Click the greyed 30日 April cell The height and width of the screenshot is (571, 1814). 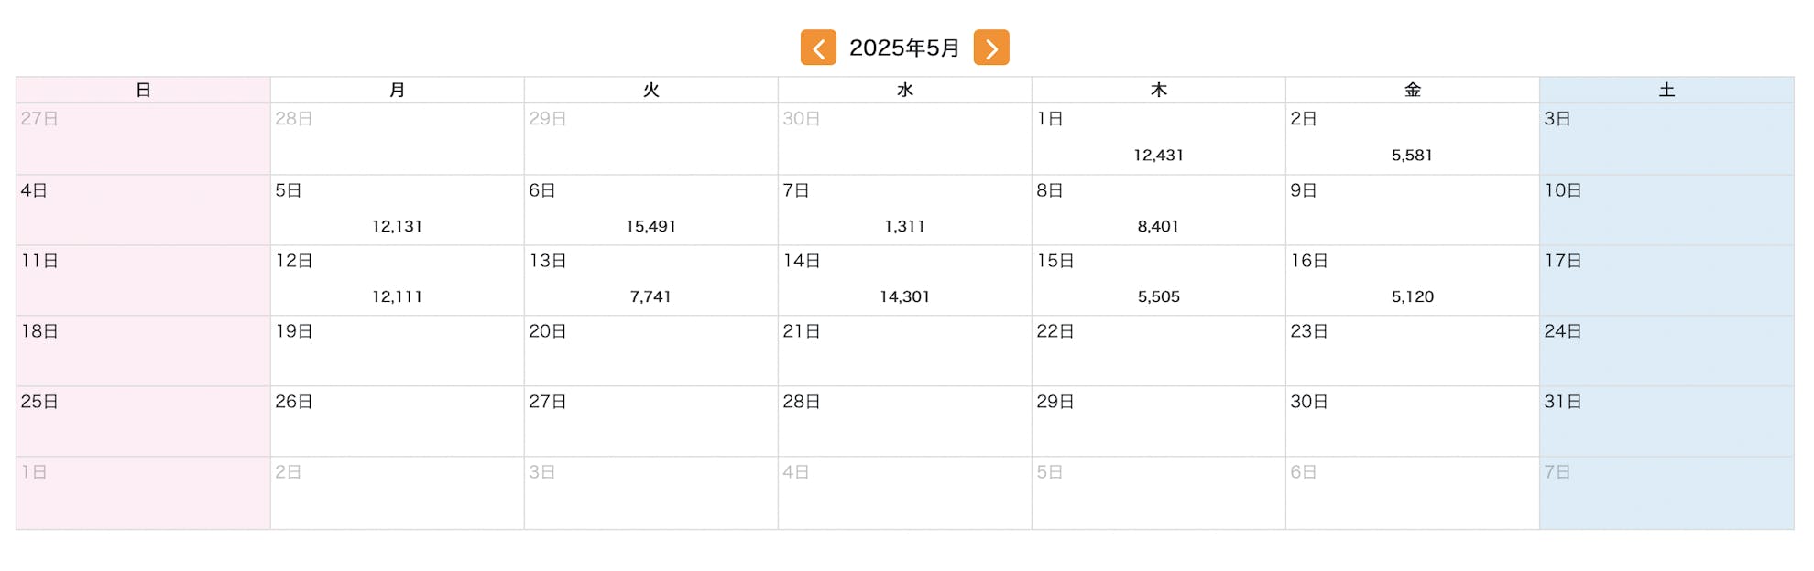(x=904, y=138)
